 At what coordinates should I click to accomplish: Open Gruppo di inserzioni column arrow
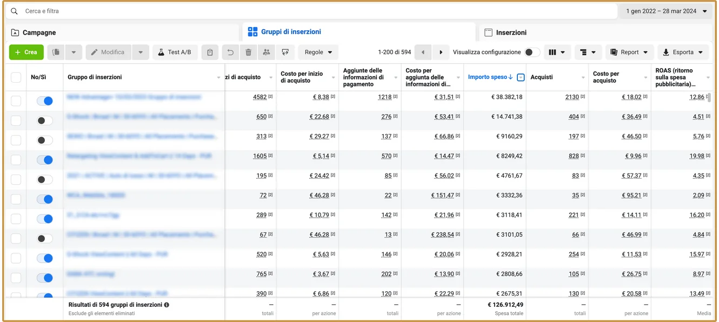pos(219,78)
